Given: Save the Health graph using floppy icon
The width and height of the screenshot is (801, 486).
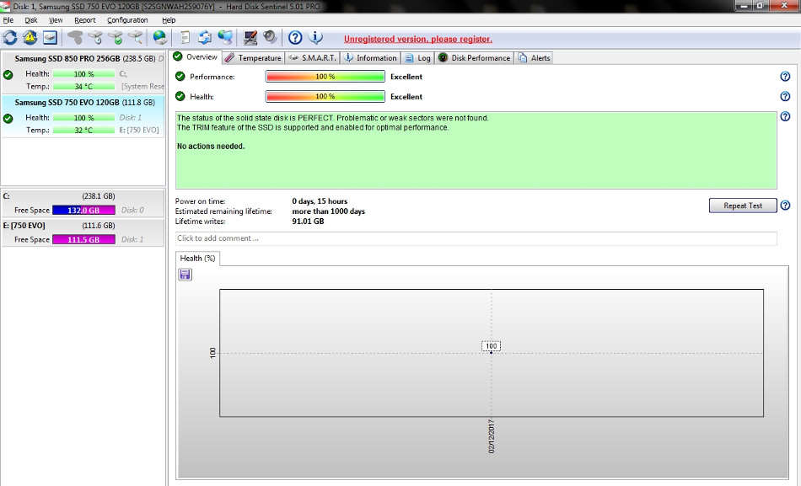Looking at the screenshot, I should 184,274.
